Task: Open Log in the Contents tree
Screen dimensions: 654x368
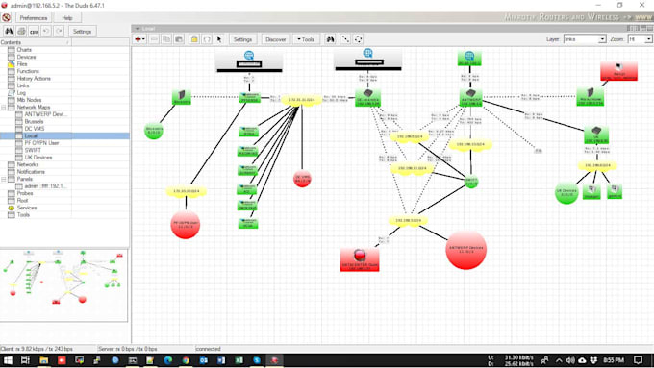Action: (x=21, y=92)
